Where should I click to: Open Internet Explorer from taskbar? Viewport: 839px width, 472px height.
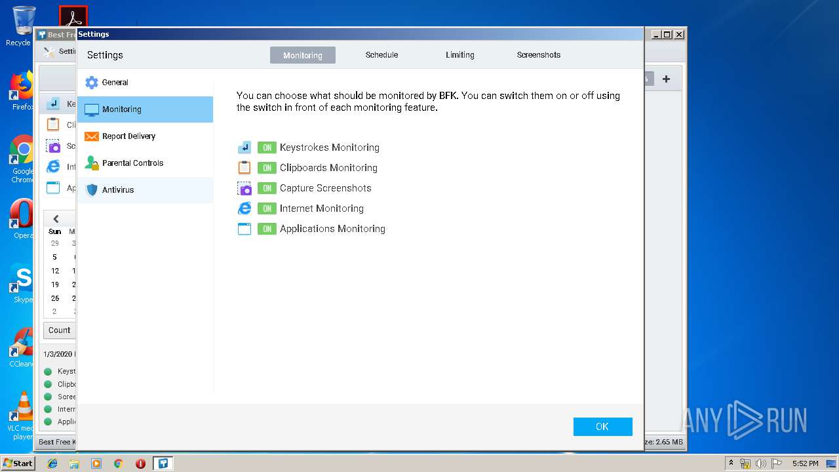pyautogui.click(x=52, y=463)
